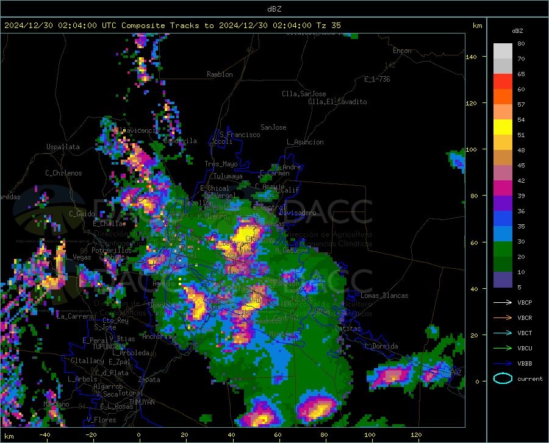
Task: Click the Uspallata place label
Action: pyautogui.click(x=63, y=147)
